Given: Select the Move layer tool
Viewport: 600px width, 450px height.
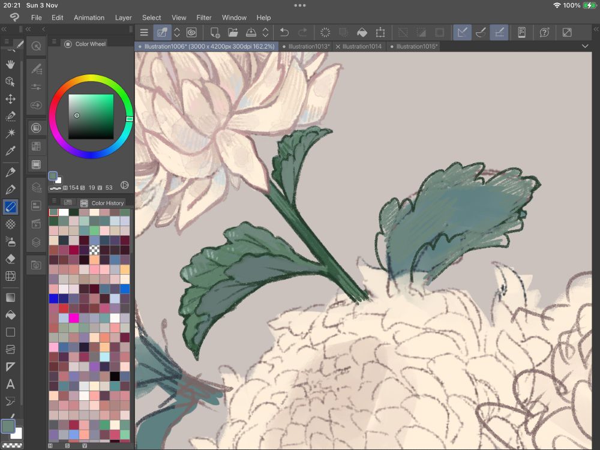Looking at the screenshot, I should coord(10,99).
